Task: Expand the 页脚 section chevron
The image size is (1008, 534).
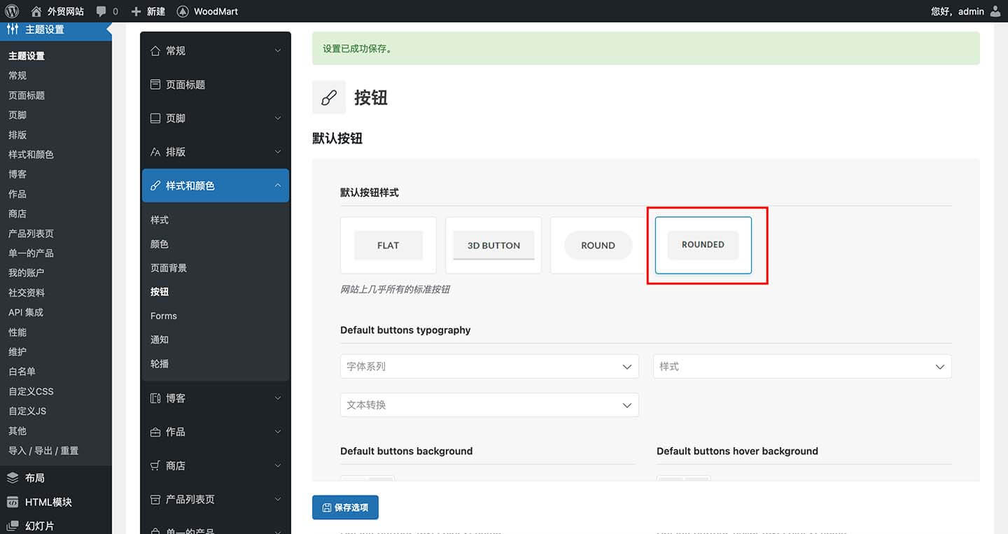Action: point(278,118)
